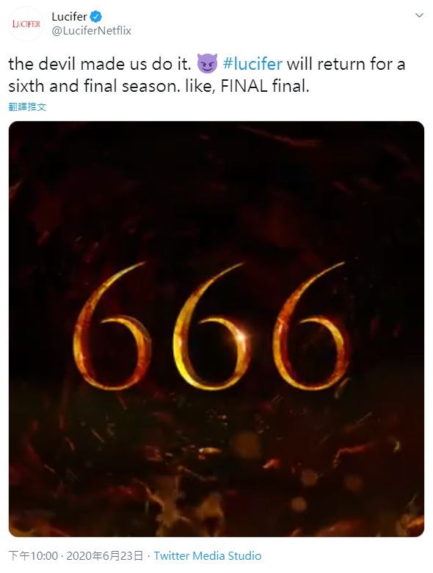The width and height of the screenshot is (433, 573).
Task: Select the first golden 6 in the media
Action: [112, 326]
